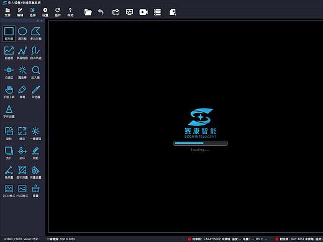Click the scale/resize arrows tool
This screenshot has height=242, width=323.
click(x=22, y=133)
